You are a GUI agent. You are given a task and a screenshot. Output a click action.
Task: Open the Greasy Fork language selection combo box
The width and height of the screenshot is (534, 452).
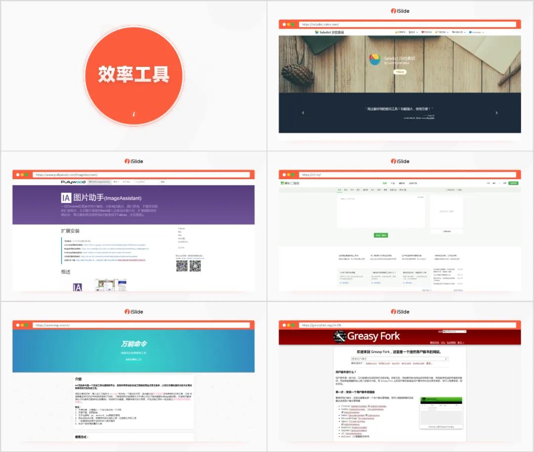point(453,332)
